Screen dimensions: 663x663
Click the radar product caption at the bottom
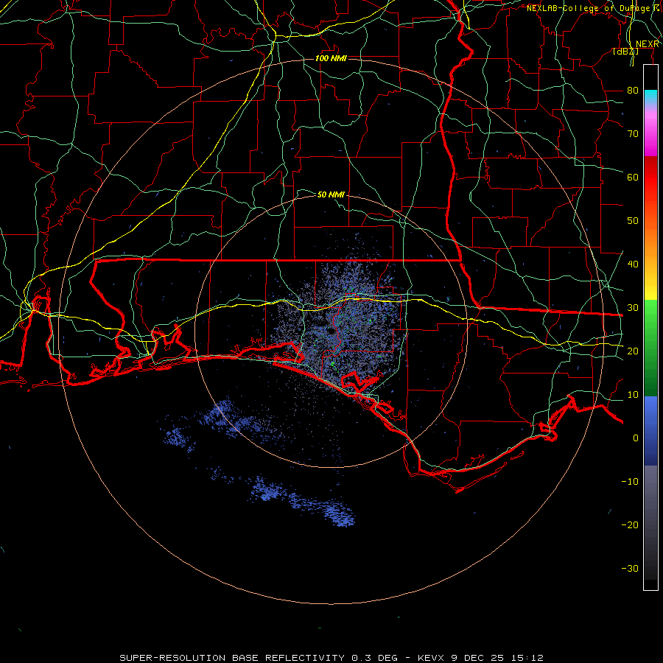331,658
